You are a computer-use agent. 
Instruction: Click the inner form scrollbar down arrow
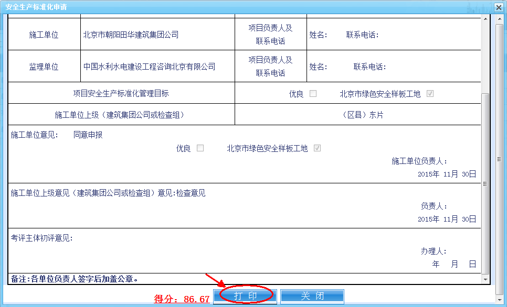tap(485, 279)
